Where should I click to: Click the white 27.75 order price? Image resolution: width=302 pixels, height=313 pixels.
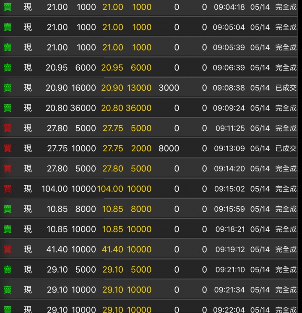(57, 148)
